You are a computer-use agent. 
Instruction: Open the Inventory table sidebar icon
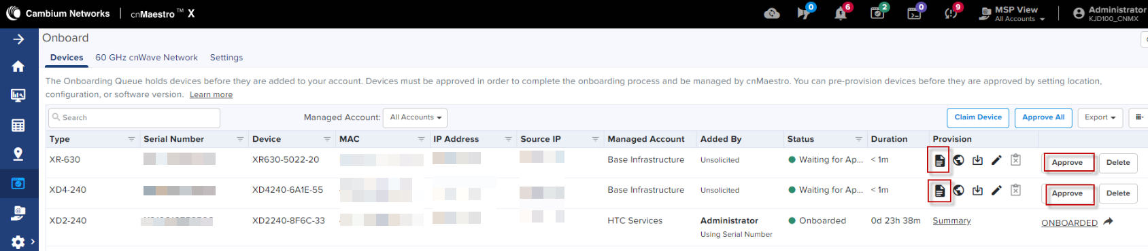(x=18, y=125)
